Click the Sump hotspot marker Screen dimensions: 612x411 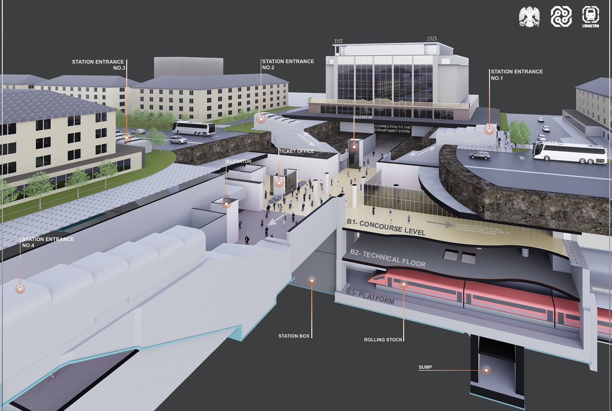pos(486,370)
